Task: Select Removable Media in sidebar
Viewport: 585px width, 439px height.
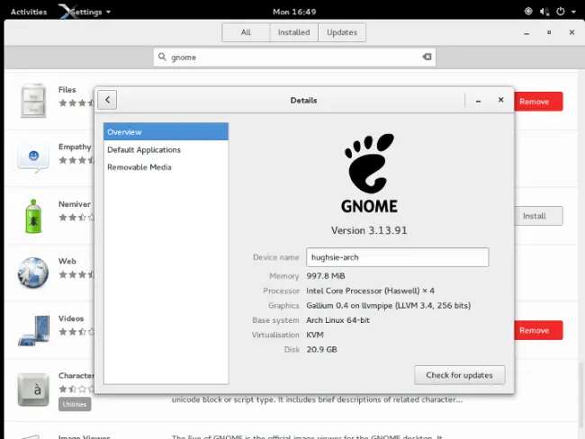Action: tap(139, 166)
